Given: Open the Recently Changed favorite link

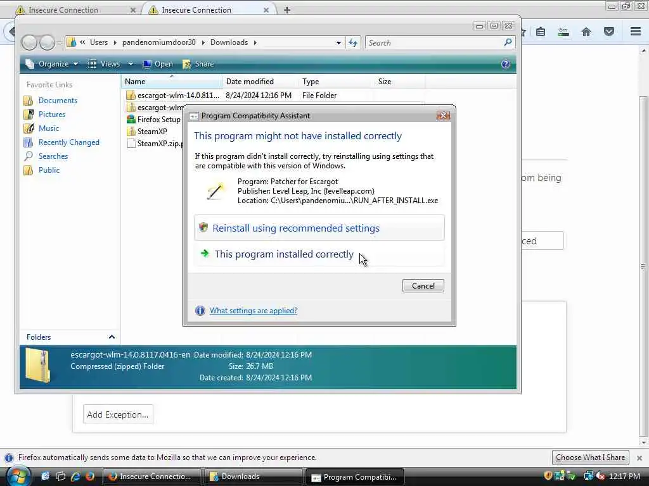Looking at the screenshot, I should (x=68, y=142).
